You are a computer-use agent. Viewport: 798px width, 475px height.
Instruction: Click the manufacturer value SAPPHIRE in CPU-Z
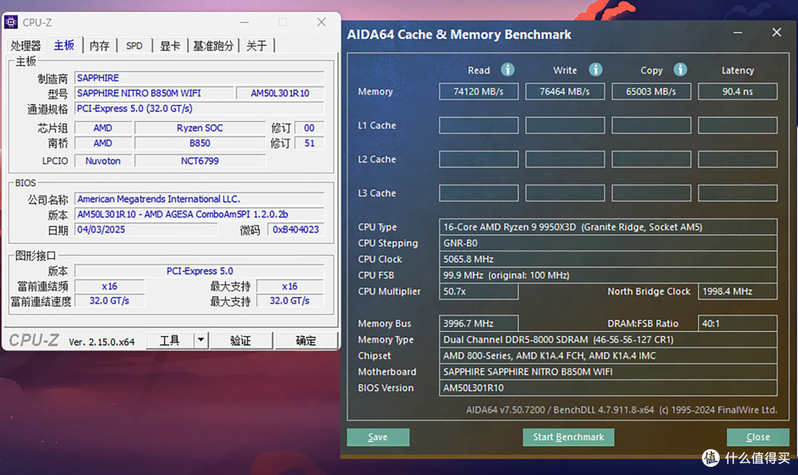[199, 78]
